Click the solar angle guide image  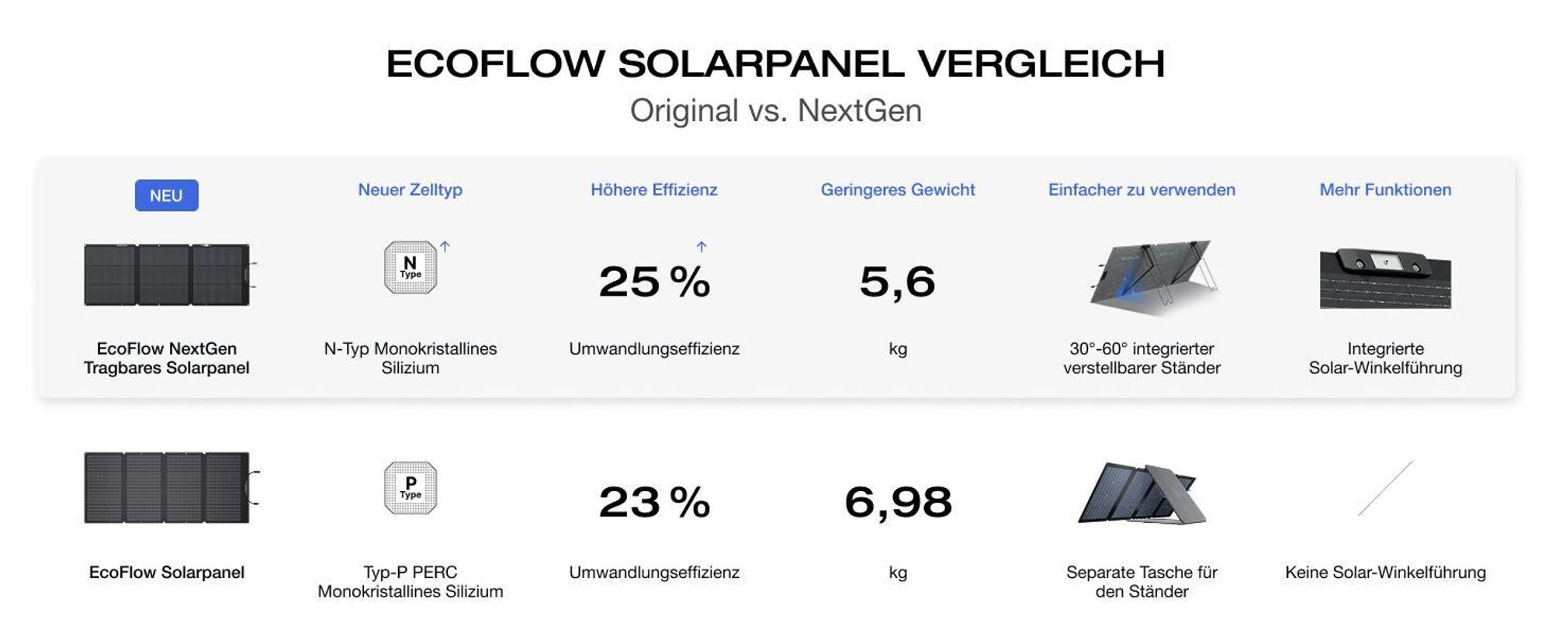click(x=1385, y=278)
